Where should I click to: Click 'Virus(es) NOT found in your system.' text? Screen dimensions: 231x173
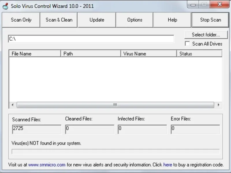click(46, 143)
